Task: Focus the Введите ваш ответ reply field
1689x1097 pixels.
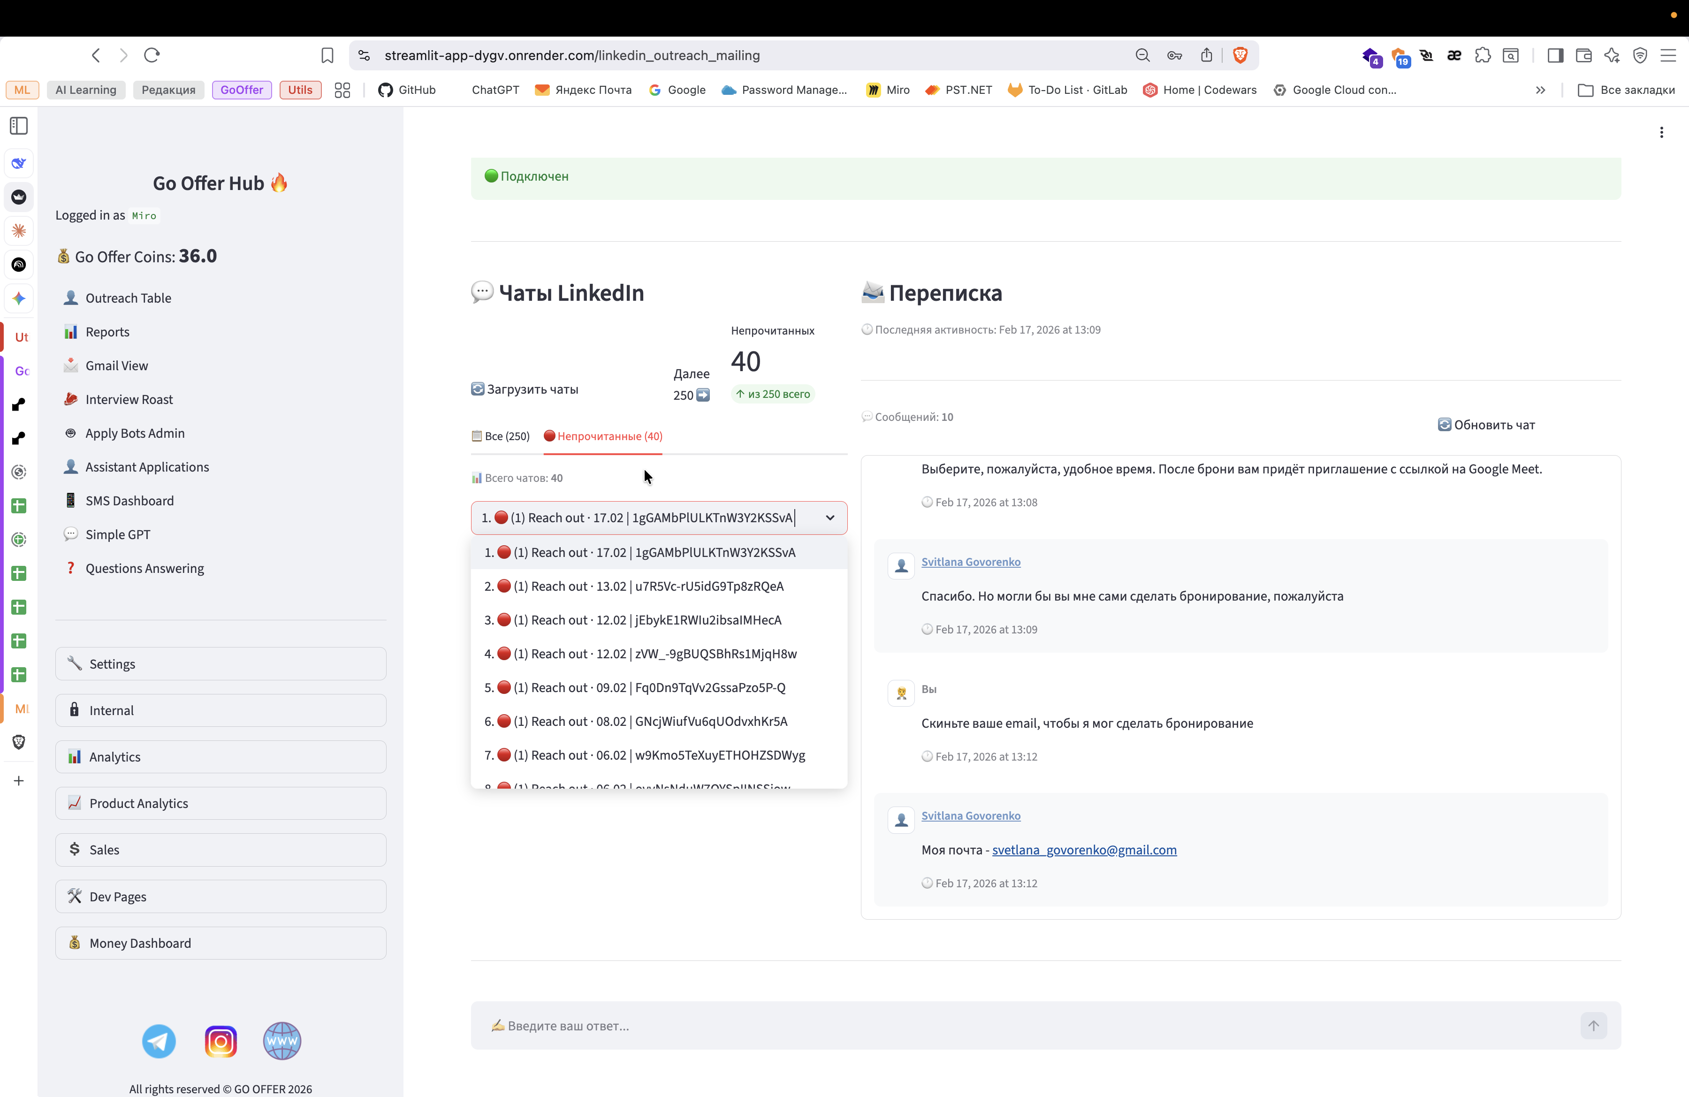Action: (1022, 1025)
